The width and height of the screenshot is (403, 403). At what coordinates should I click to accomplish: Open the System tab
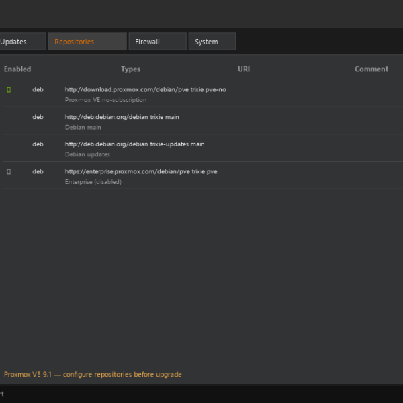tap(212, 42)
